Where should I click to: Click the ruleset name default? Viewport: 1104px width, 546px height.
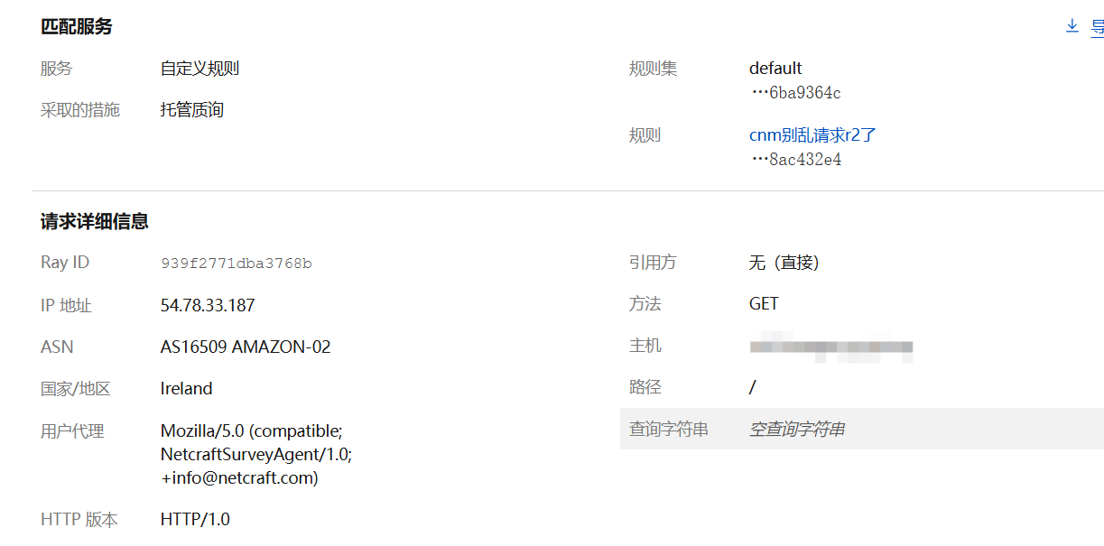pyautogui.click(x=775, y=69)
